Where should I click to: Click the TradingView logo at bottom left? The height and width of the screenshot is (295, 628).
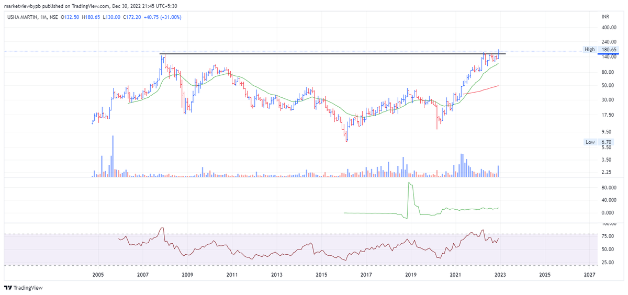coord(23,287)
